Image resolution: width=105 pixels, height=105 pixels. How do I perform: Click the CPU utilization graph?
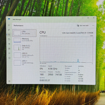coord(66,50)
